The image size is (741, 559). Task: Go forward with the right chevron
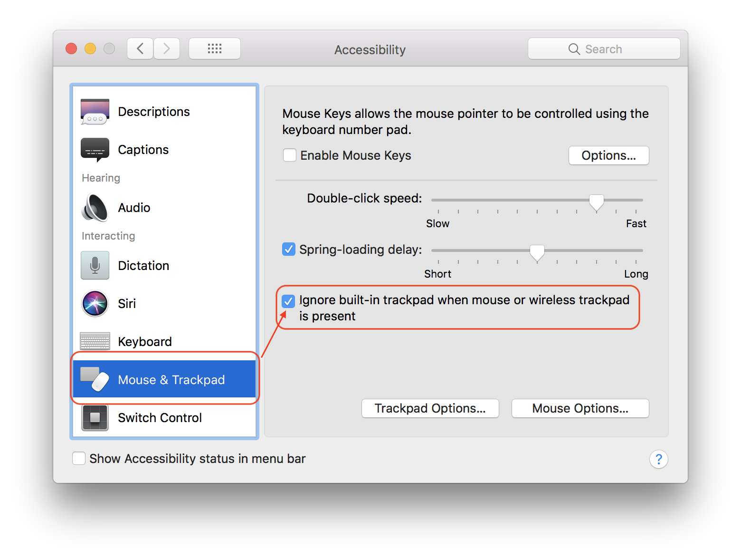click(x=167, y=48)
